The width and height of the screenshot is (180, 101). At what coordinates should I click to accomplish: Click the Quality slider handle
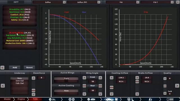165,86
